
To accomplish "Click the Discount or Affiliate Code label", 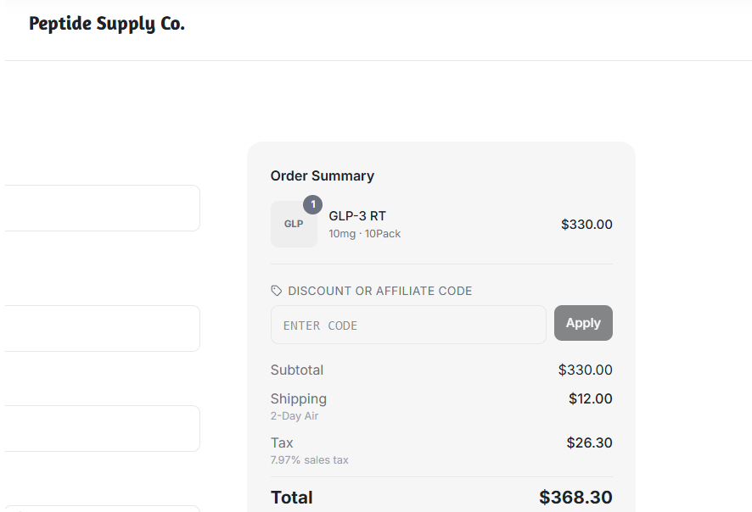I will click(x=380, y=291).
